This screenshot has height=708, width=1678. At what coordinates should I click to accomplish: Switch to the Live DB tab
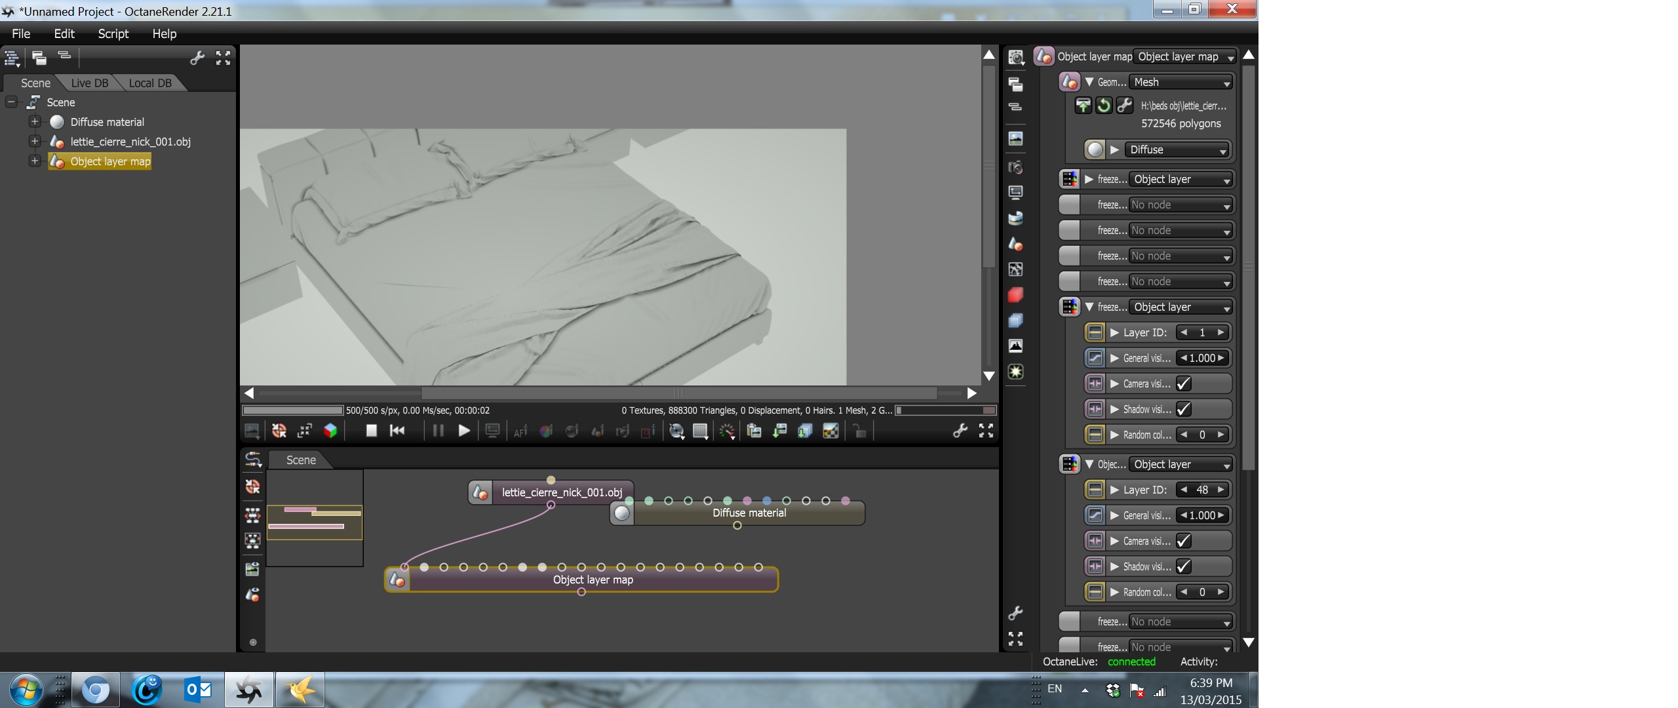tap(89, 83)
